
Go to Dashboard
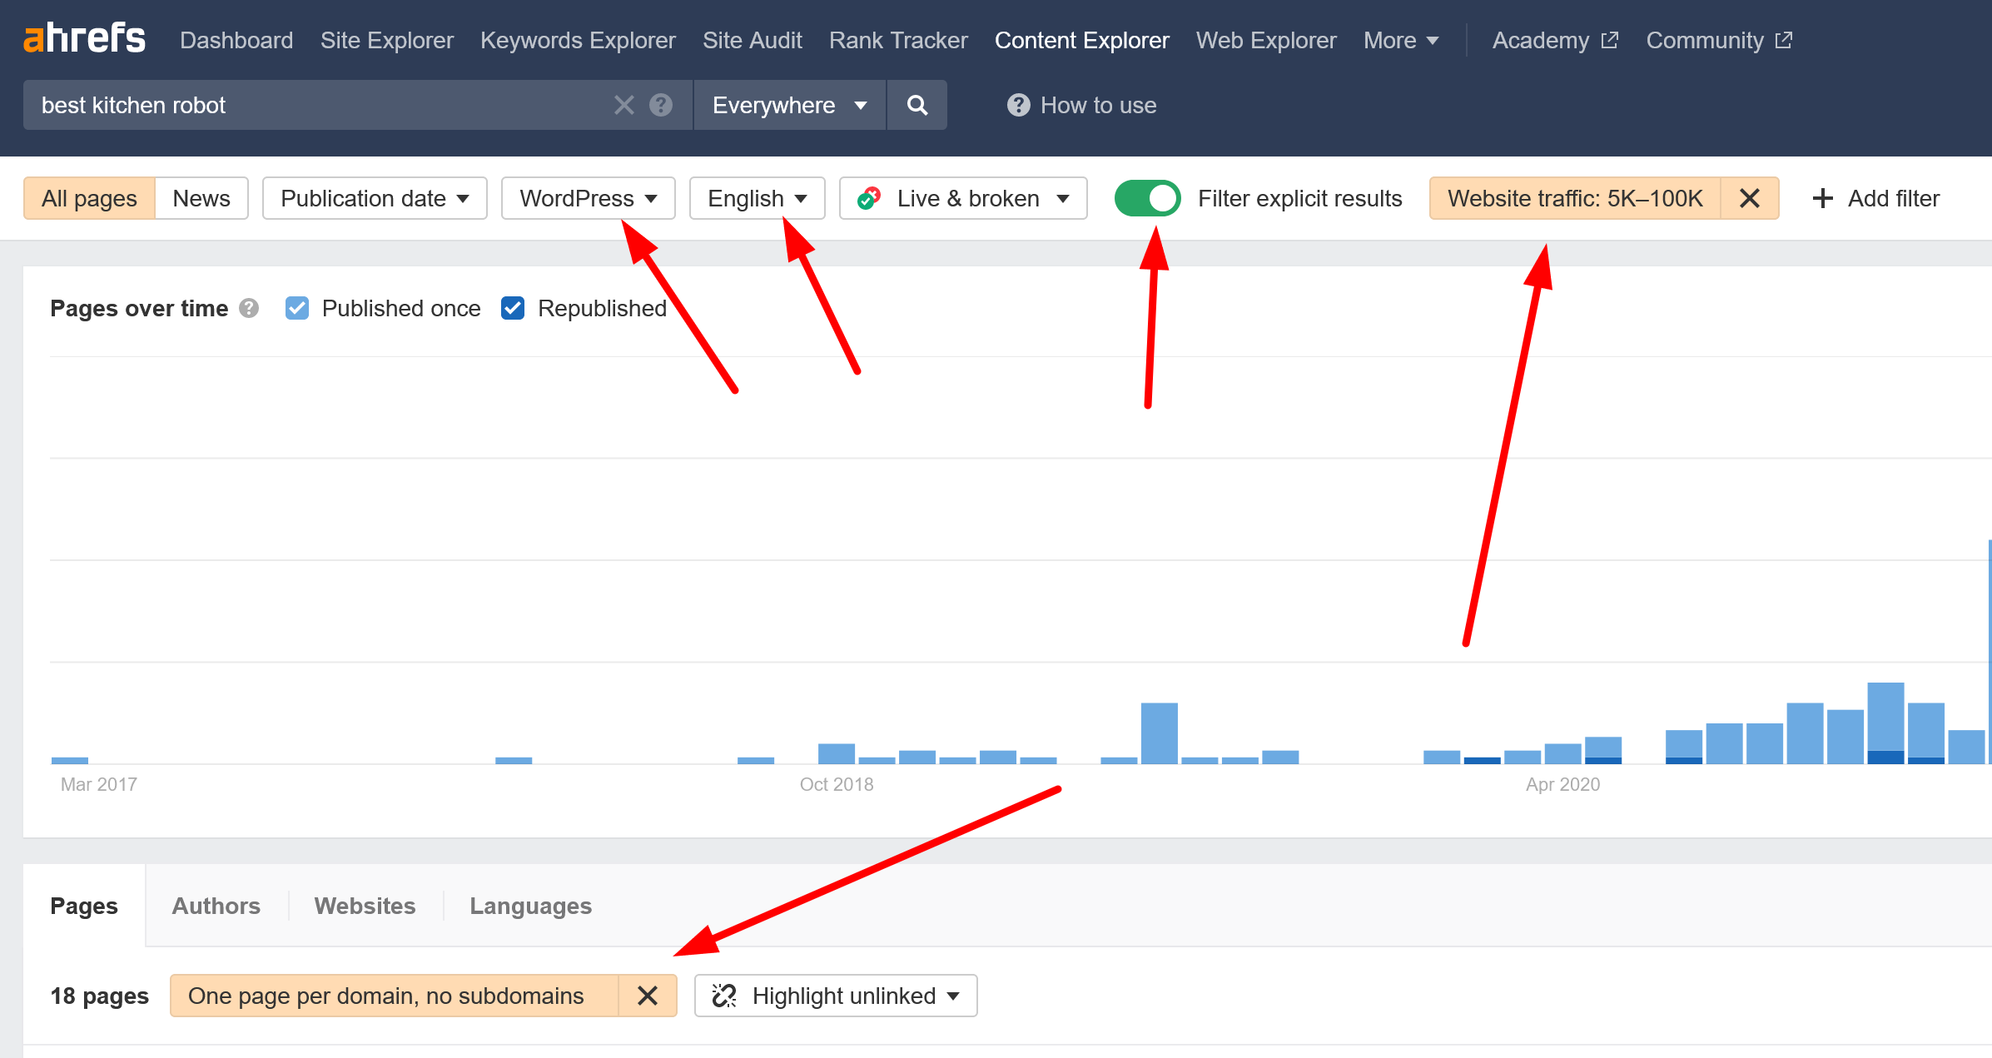pyautogui.click(x=236, y=40)
